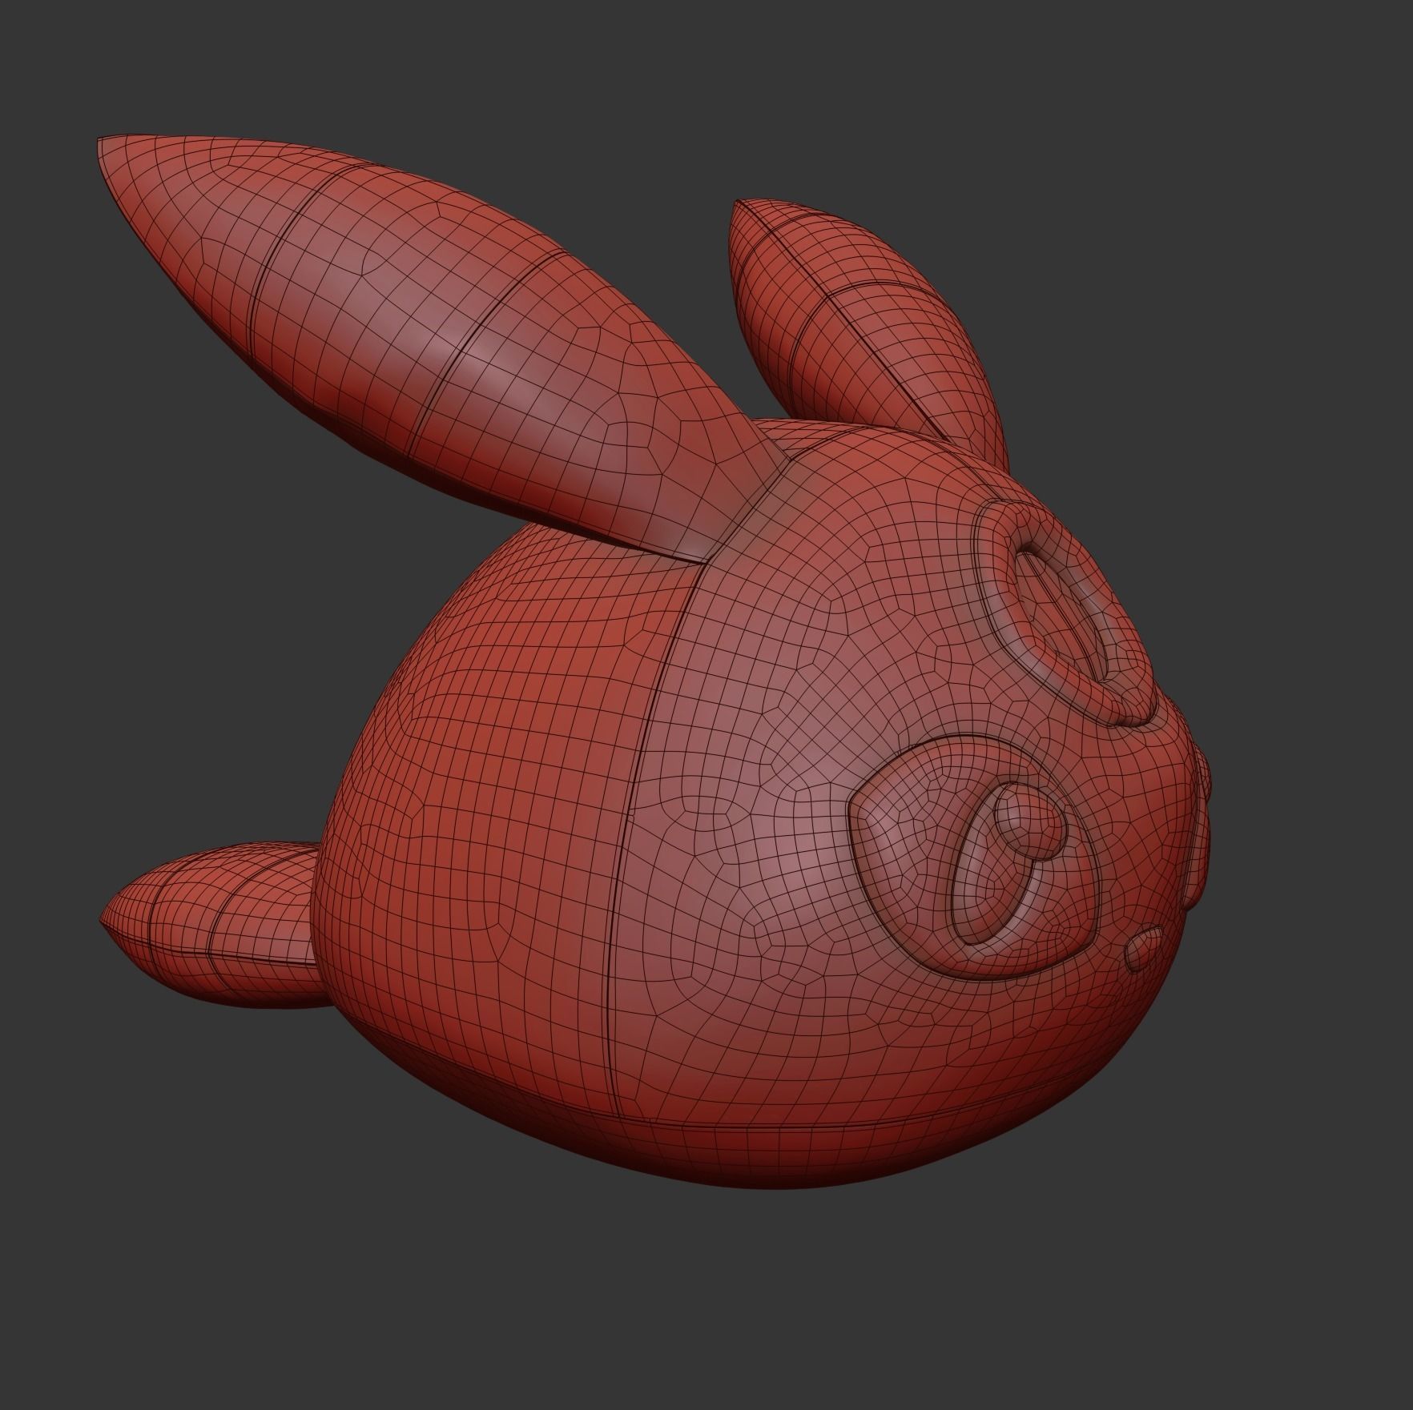Select the tiny nose bump near lower eye

tap(1144, 950)
